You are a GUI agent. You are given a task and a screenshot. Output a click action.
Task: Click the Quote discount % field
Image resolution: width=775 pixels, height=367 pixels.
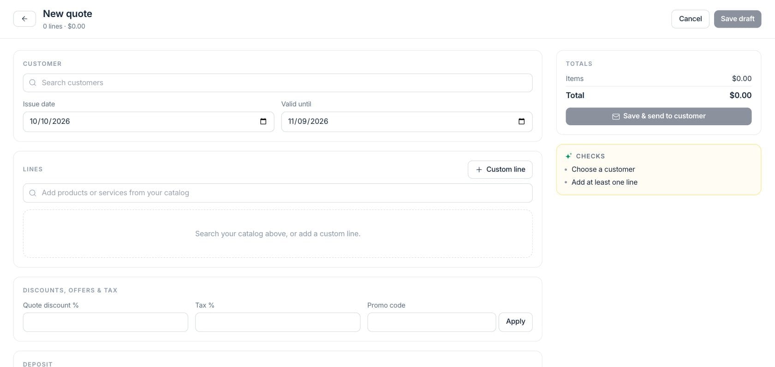(x=106, y=322)
